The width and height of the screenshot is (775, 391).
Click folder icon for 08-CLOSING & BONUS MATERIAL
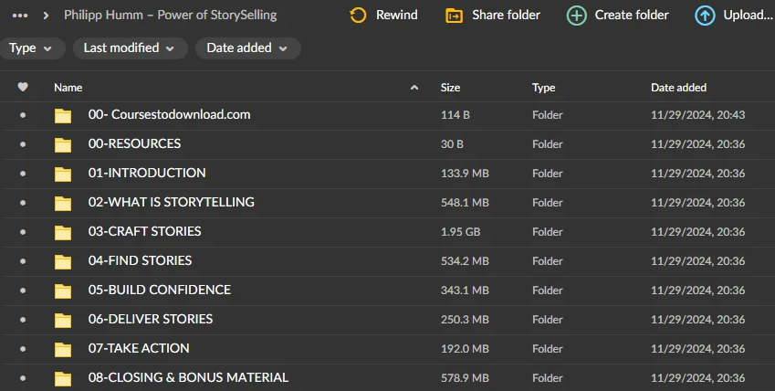tap(63, 378)
